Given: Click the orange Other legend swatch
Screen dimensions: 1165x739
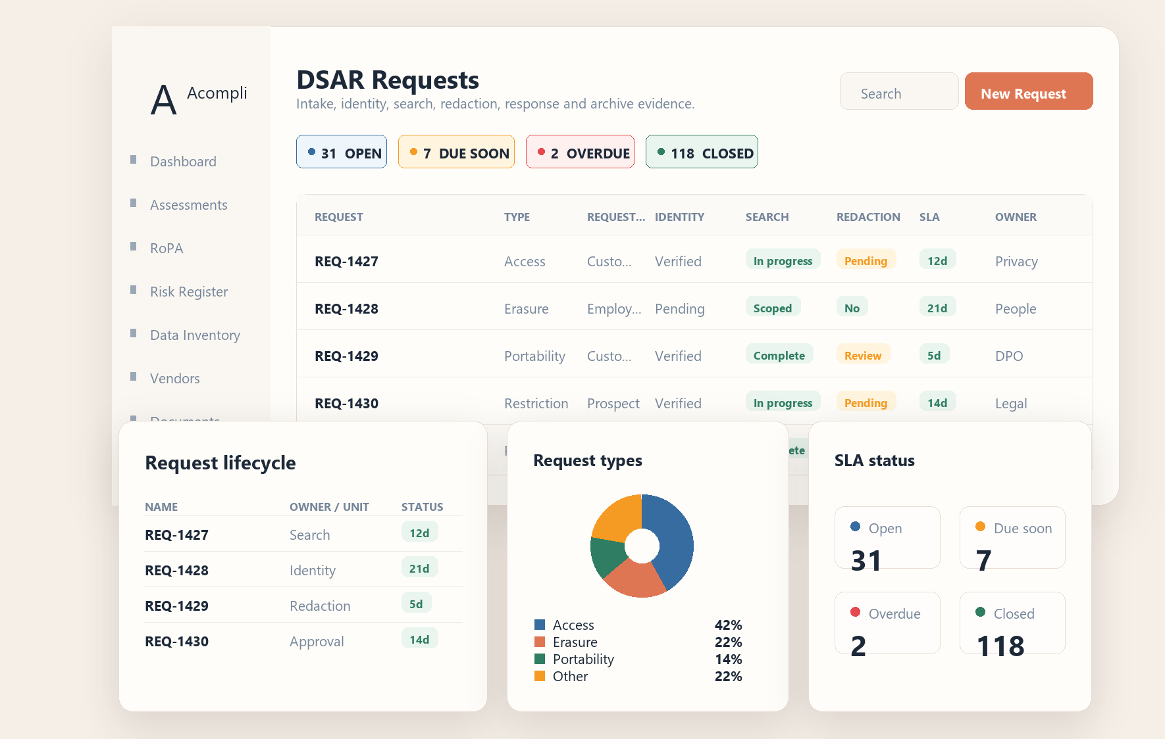Looking at the screenshot, I should tap(540, 676).
